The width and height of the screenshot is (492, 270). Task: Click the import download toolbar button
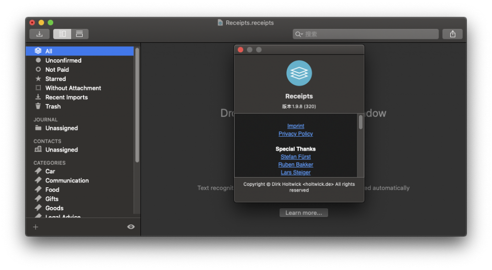click(x=39, y=34)
